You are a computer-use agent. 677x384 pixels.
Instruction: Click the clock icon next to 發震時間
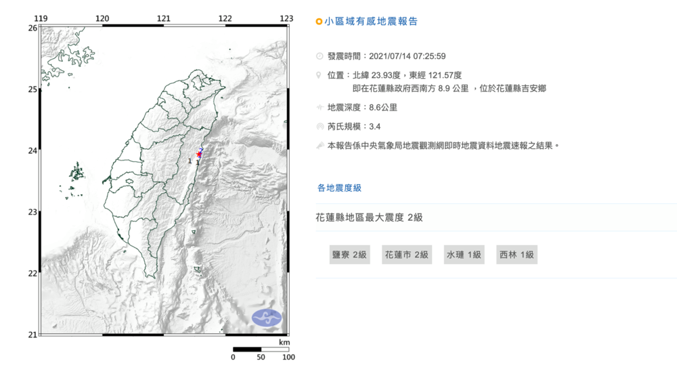320,57
